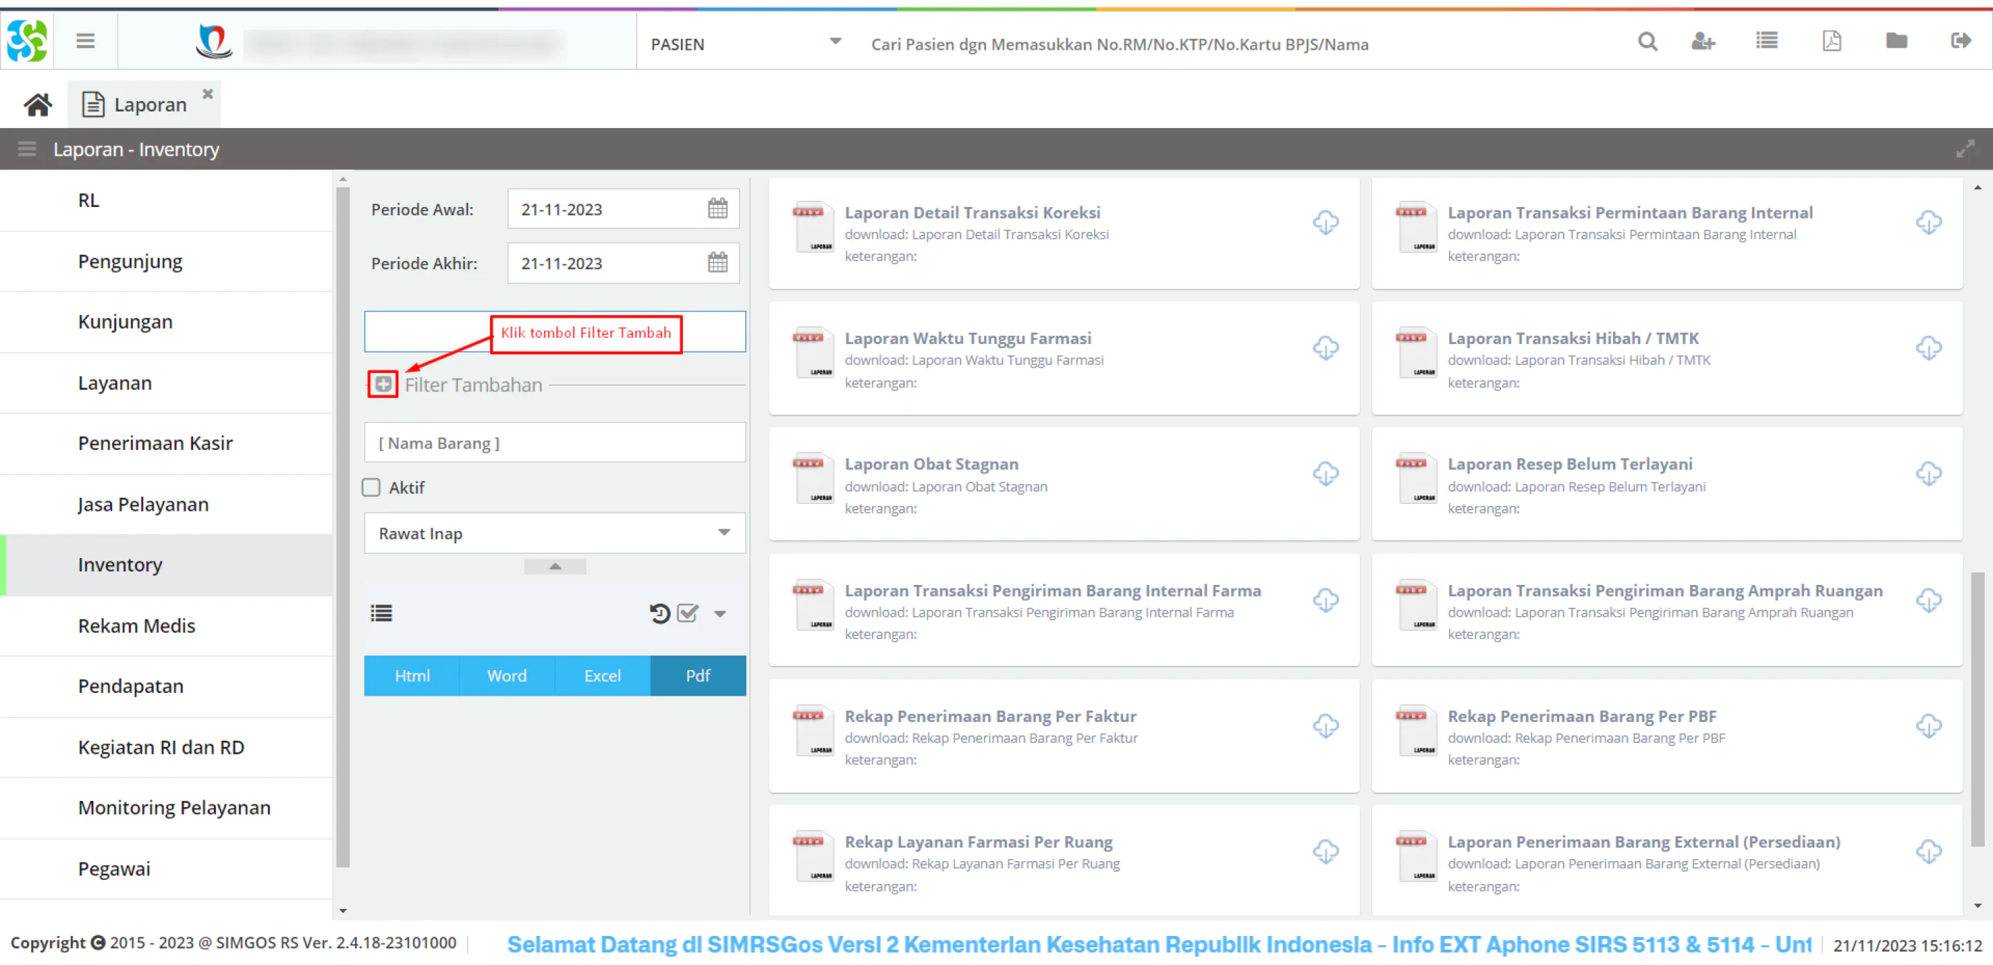Toggle the Aktif checkbox
Screen dimensions: 1993x965
pyautogui.click(x=372, y=487)
